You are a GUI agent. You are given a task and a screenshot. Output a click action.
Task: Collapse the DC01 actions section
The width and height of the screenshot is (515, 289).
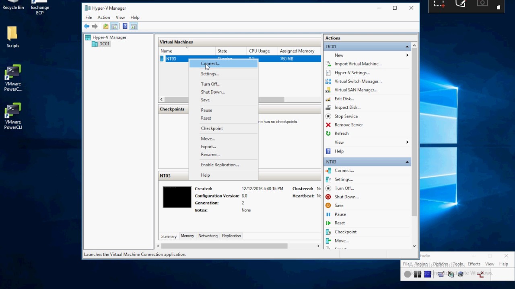coord(407,47)
